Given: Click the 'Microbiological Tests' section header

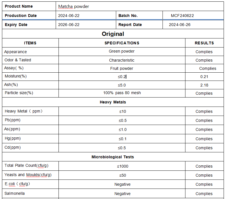Looking at the screenshot, I should 113,157.
